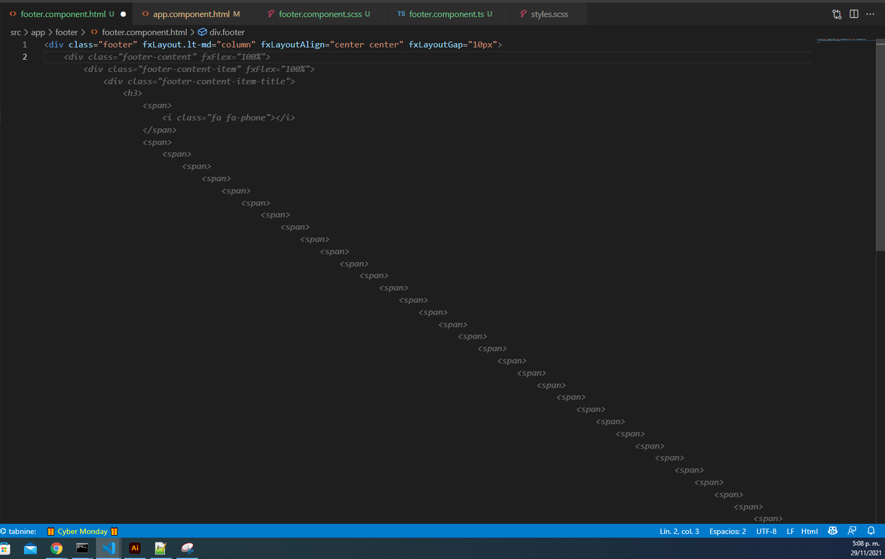Click the unsaved dot on footer.component.html tab
The height and width of the screenshot is (559, 885).
(x=123, y=14)
